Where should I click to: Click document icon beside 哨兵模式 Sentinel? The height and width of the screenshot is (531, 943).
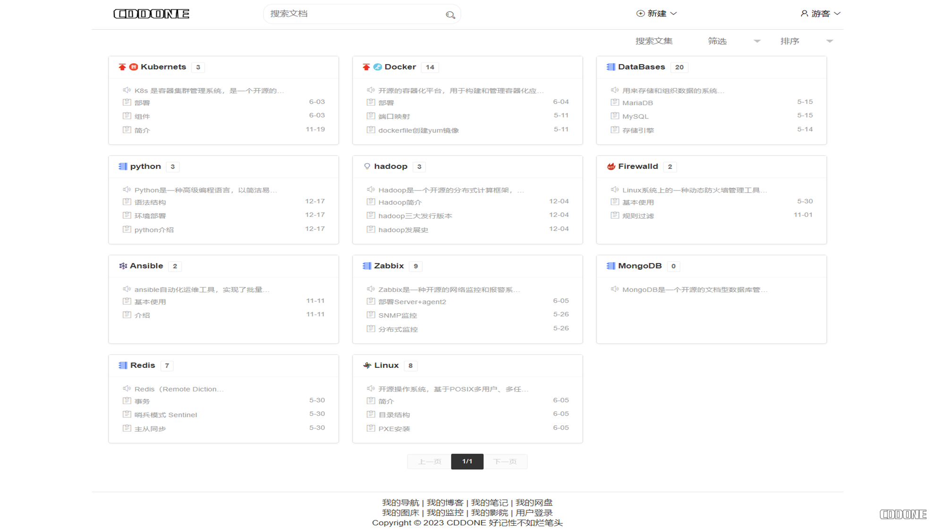(x=127, y=414)
